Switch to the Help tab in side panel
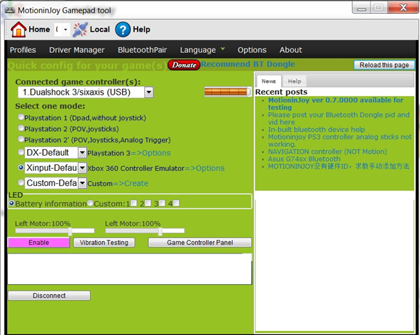This screenshot has height=335, width=420. point(294,81)
